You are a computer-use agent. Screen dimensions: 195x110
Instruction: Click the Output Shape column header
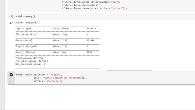(x=61, y=28)
